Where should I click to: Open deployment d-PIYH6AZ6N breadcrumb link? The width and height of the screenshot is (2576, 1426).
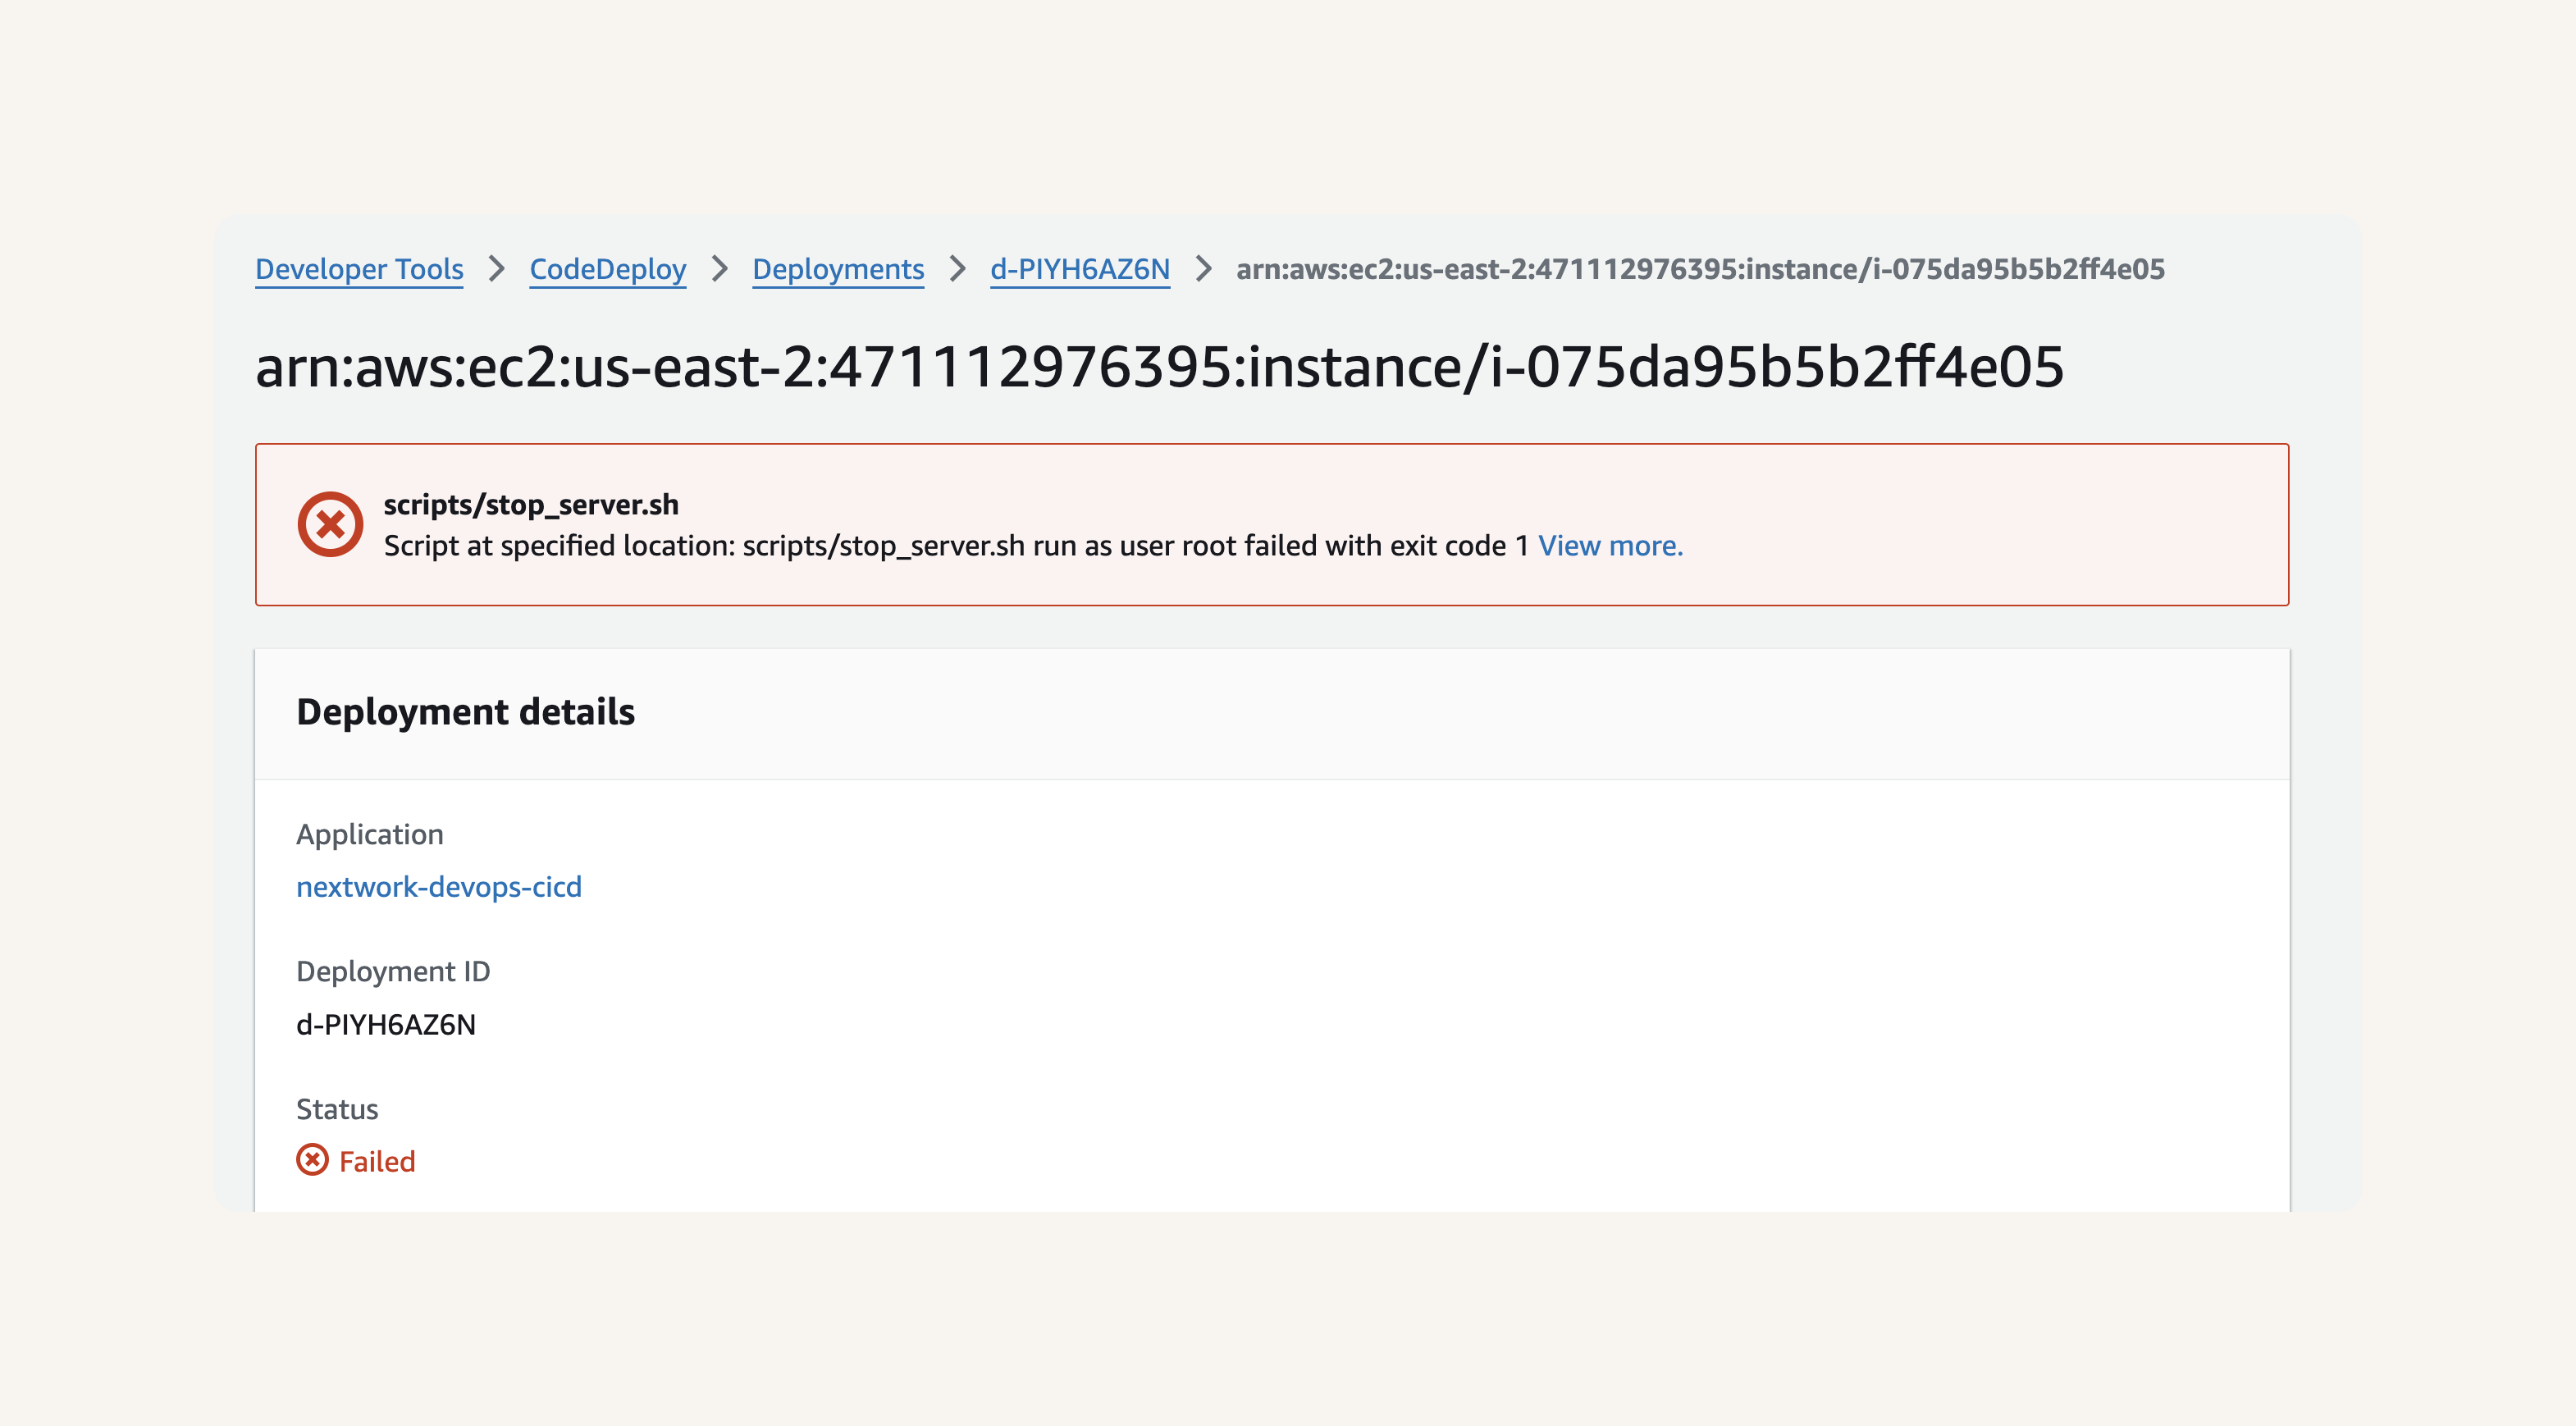click(1080, 269)
